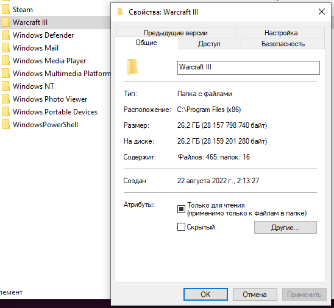
Task: Click the Windows Photo Viewer folder icon
Action: (5, 99)
